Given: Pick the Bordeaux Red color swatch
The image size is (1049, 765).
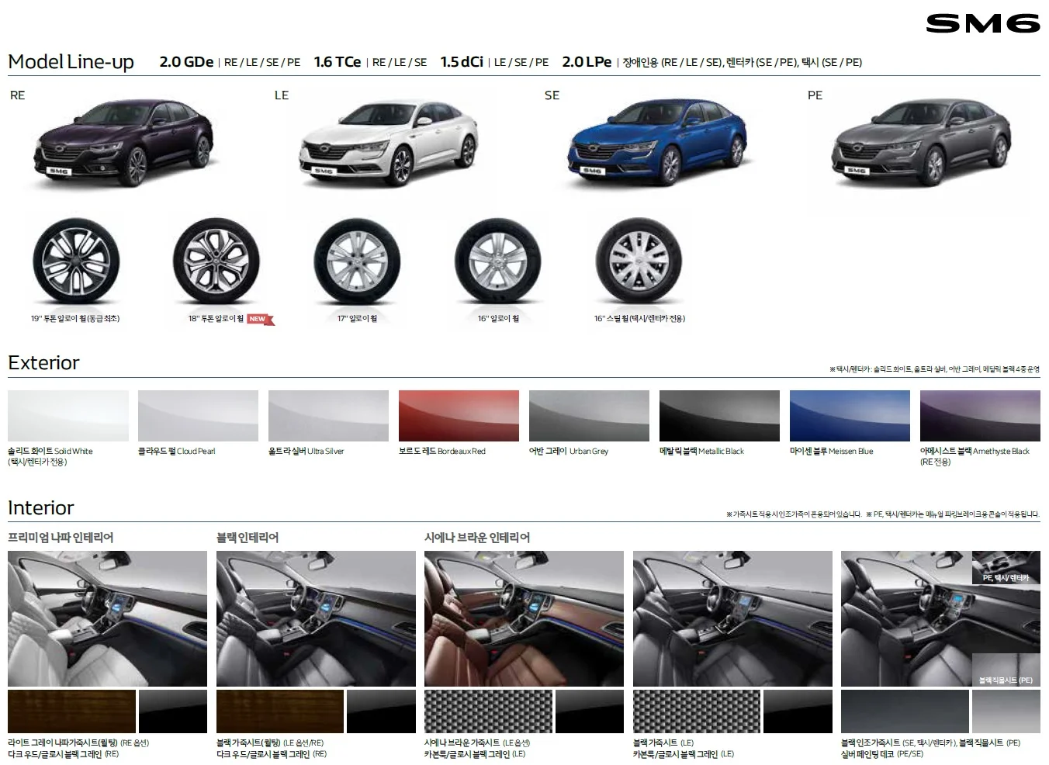Looking at the screenshot, I should 459,416.
